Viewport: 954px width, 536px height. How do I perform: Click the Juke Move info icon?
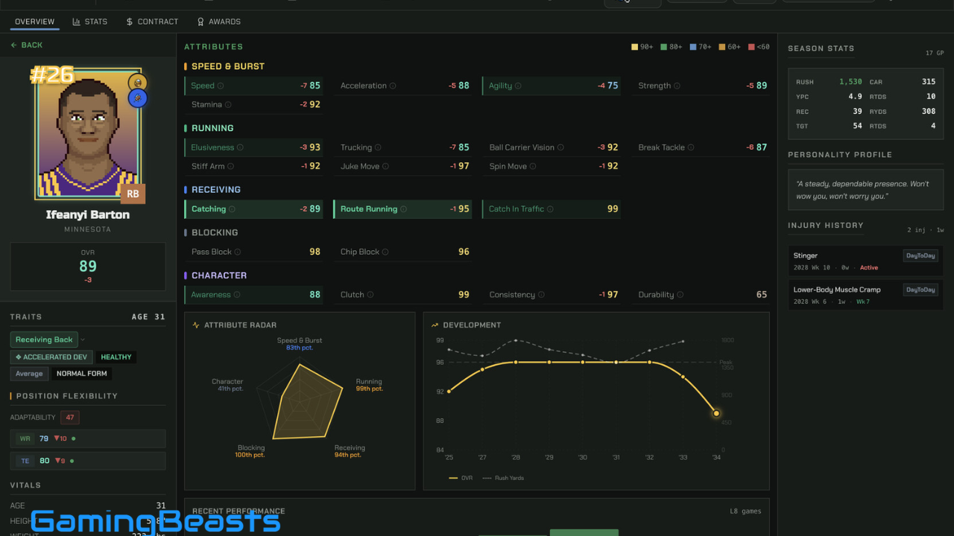point(386,167)
